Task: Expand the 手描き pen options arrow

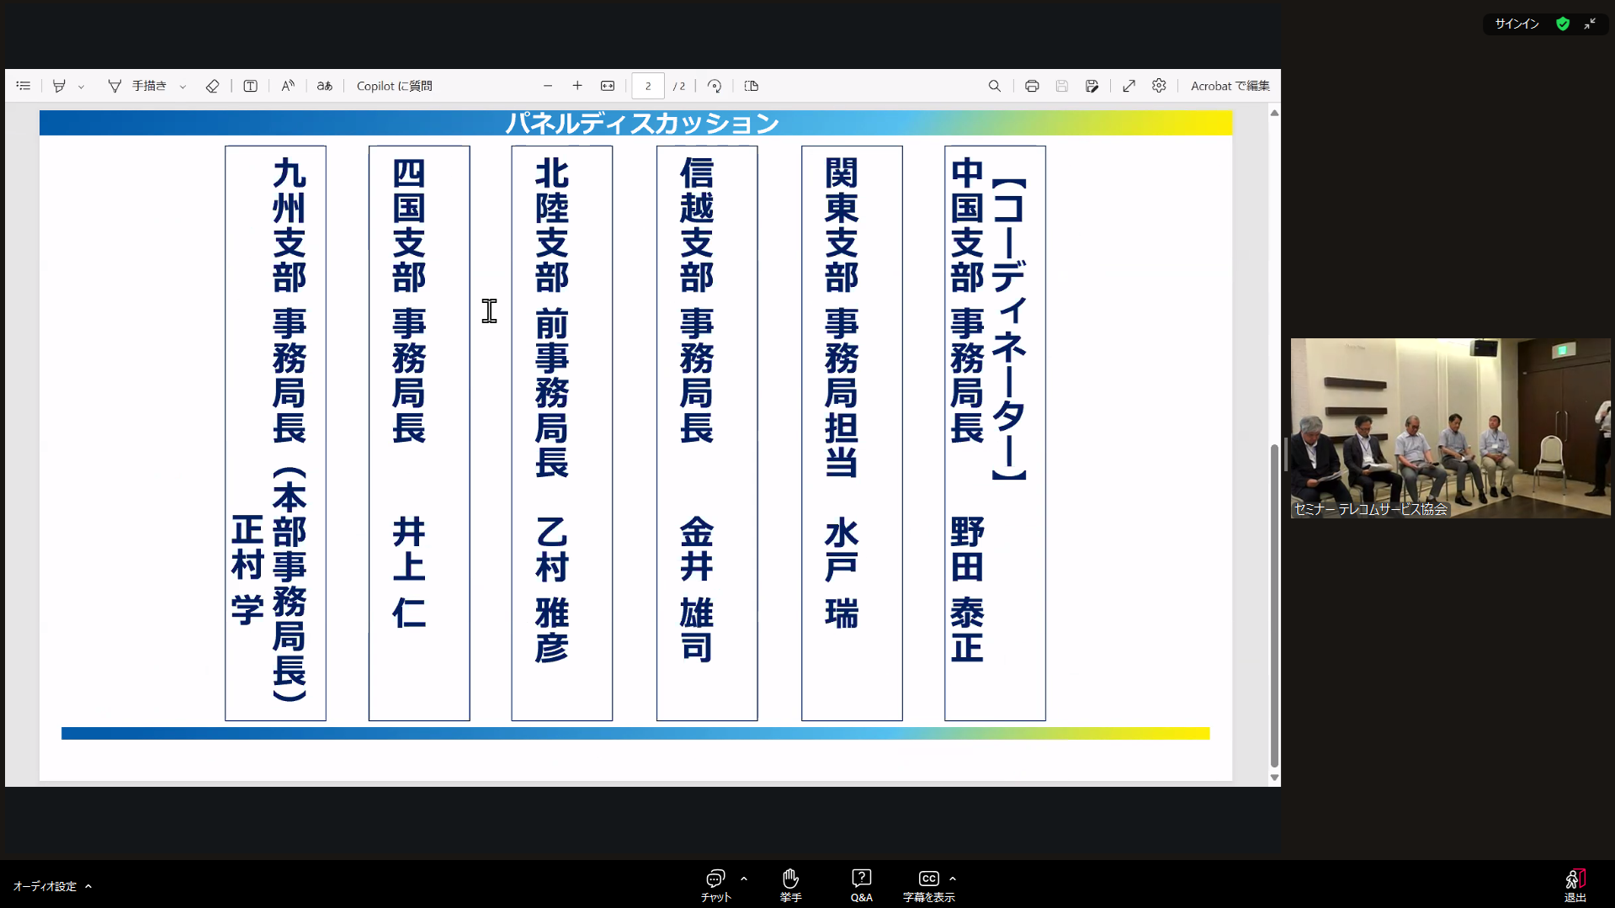Action: (183, 87)
